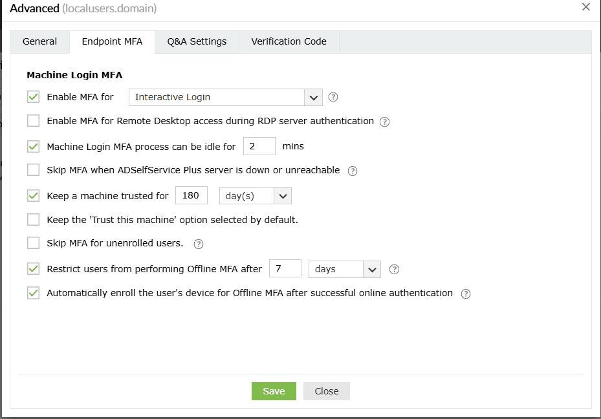The width and height of the screenshot is (601, 419).
Task: Open the Enable MFA for dropdown
Action: [x=314, y=96]
